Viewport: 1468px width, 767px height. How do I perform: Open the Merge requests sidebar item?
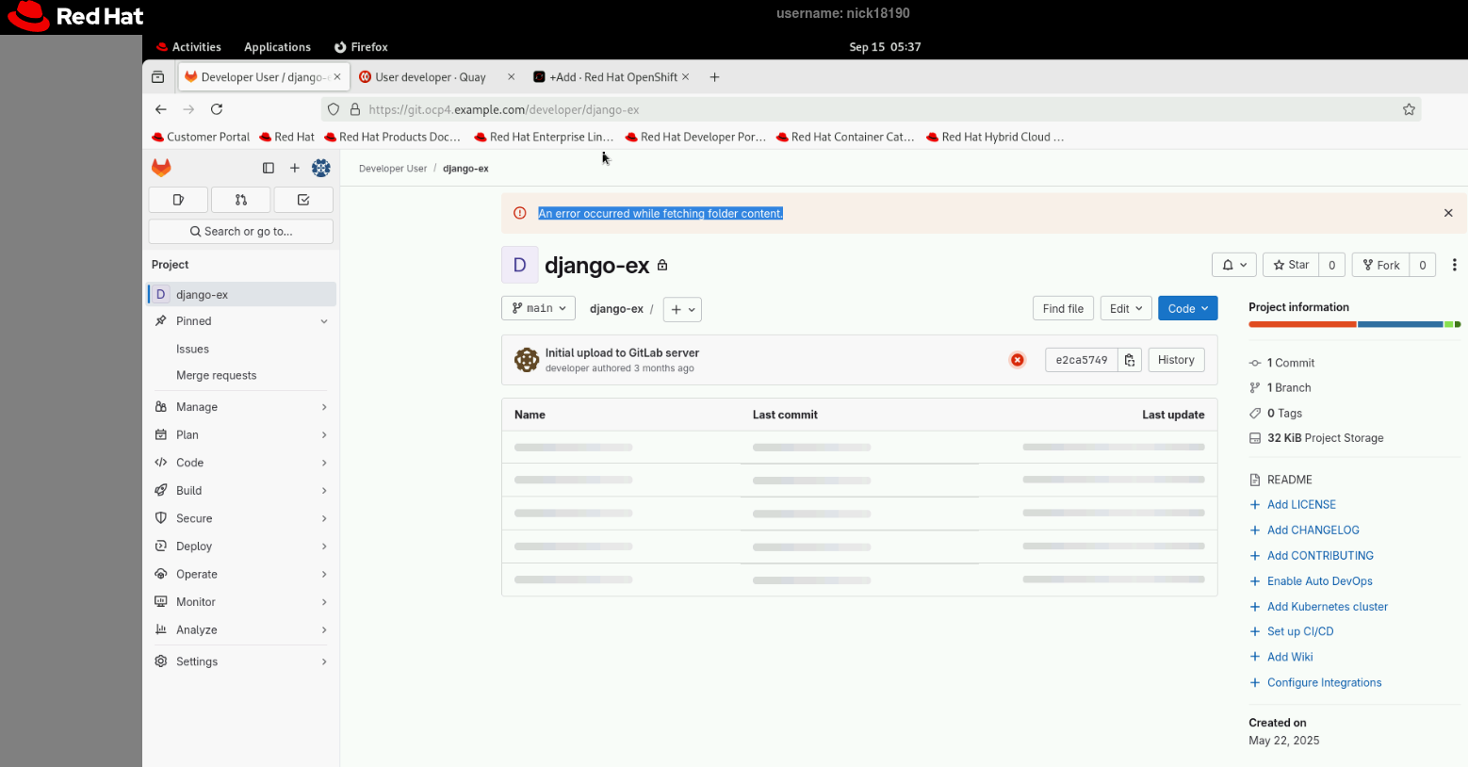click(x=242, y=375)
